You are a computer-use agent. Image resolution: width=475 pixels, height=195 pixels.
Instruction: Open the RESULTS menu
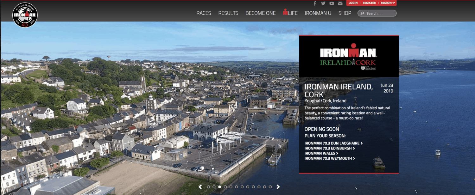click(228, 13)
